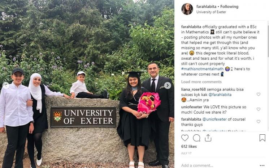Open farahlabita profile picture
The width and height of the screenshot is (269, 168).
(187, 9)
